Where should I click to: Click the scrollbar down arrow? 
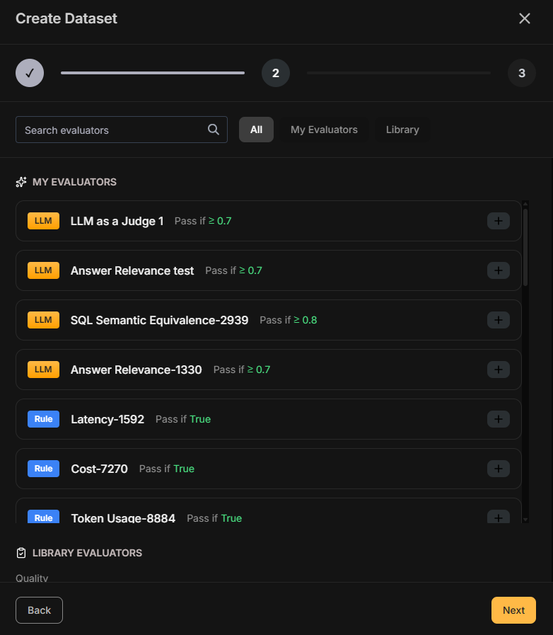click(525, 520)
